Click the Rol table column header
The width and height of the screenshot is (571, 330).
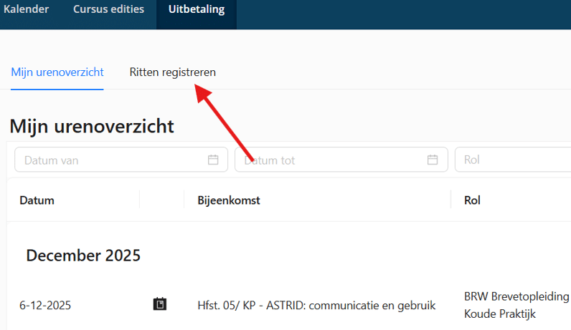coord(472,200)
